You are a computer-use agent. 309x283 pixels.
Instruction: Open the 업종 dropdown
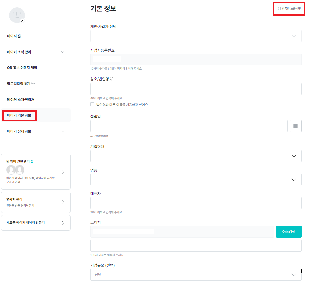[196, 180]
